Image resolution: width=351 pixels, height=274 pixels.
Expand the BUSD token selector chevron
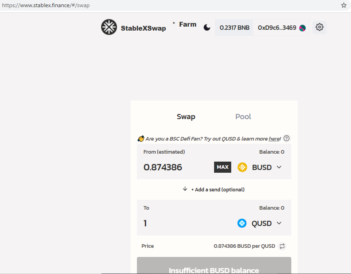point(279,167)
